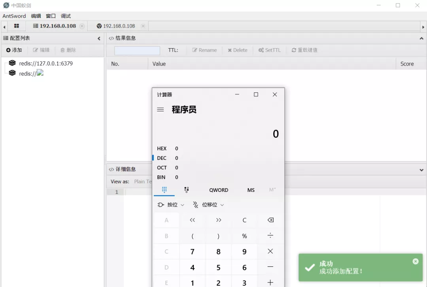Click the 5 key in calculator

(218, 267)
